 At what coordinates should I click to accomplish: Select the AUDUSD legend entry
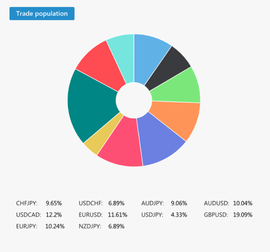click(x=216, y=203)
